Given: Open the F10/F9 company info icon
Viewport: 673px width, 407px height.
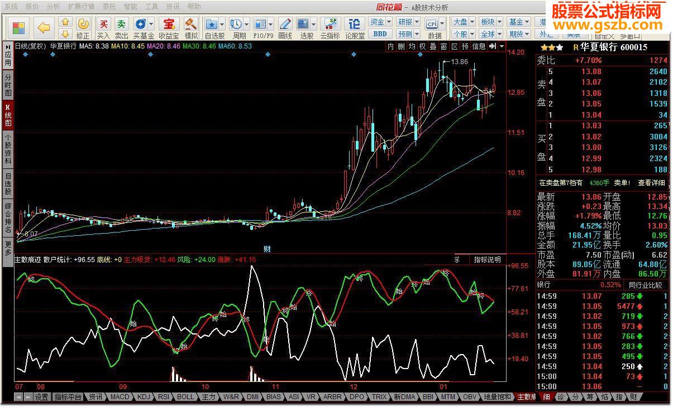Looking at the screenshot, I should [x=260, y=24].
